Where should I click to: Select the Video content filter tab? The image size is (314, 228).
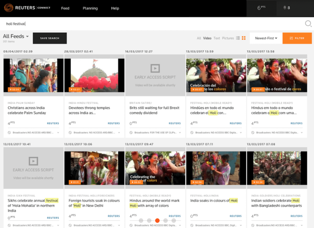[207, 38]
